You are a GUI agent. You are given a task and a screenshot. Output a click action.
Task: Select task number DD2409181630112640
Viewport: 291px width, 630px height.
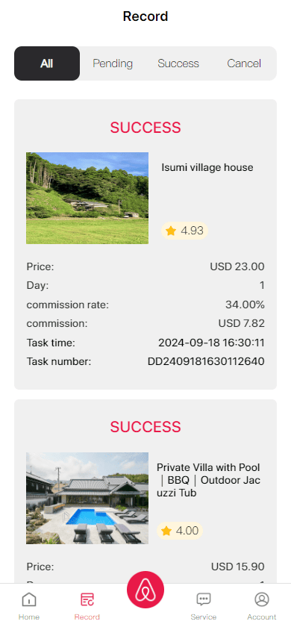(x=206, y=361)
